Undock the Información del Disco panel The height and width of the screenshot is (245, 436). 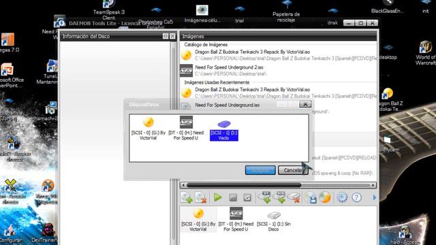(166, 36)
